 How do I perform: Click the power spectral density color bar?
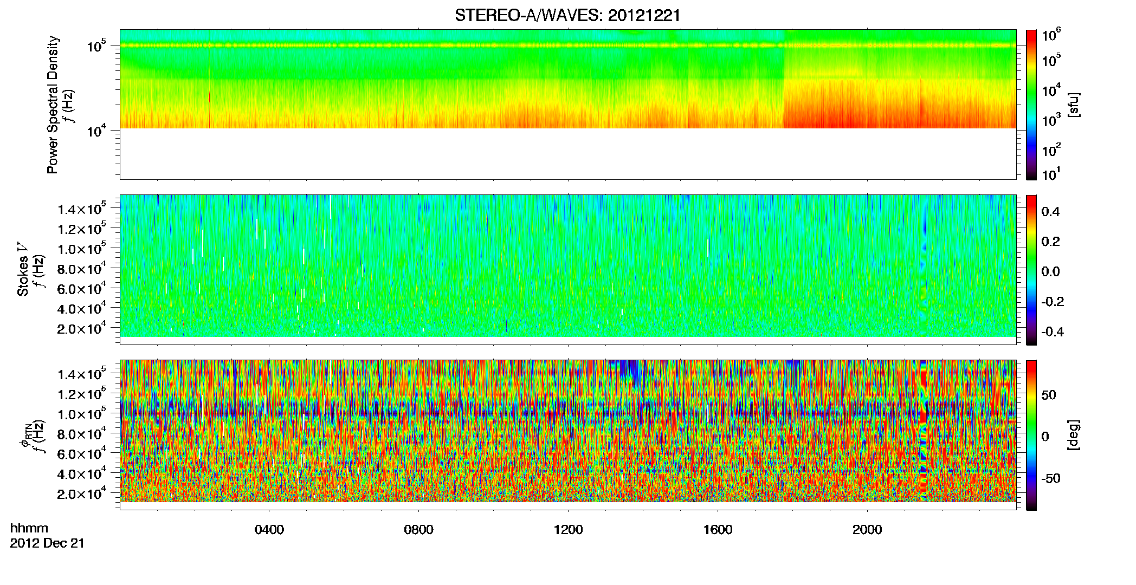(1031, 105)
